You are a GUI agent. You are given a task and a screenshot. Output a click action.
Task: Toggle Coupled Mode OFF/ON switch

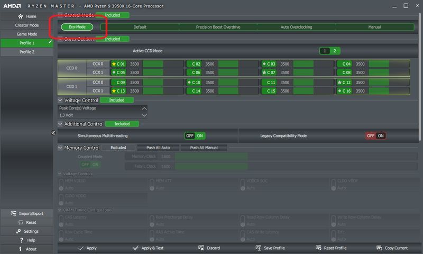(90, 165)
